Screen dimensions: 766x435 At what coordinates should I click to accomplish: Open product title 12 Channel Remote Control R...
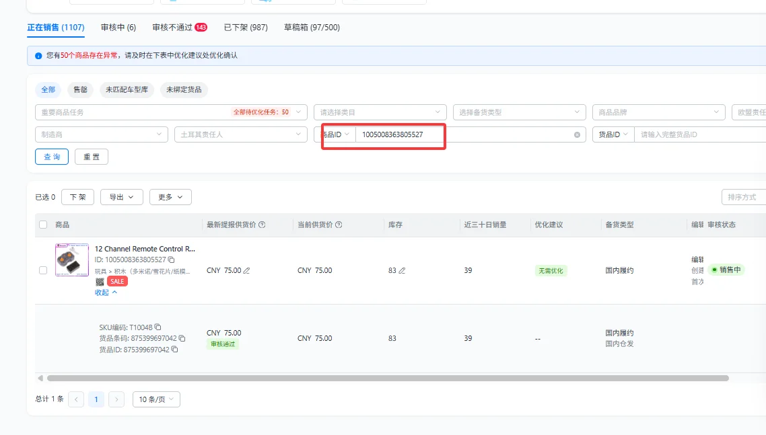(x=145, y=249)
